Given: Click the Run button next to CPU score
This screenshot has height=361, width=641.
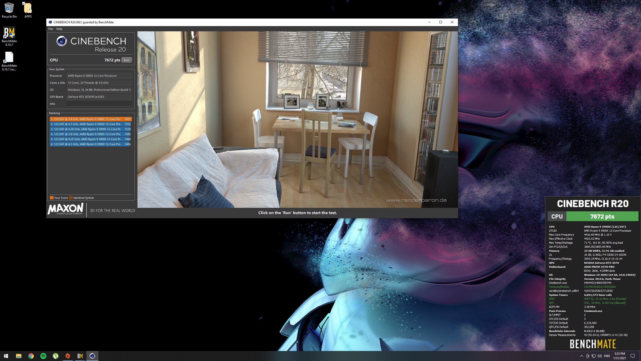Looking at the screenshot, I should 126,60.
